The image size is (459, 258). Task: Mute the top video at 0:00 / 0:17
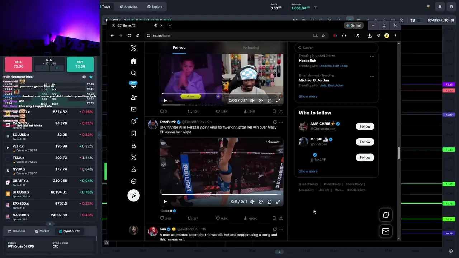point(252,101)
